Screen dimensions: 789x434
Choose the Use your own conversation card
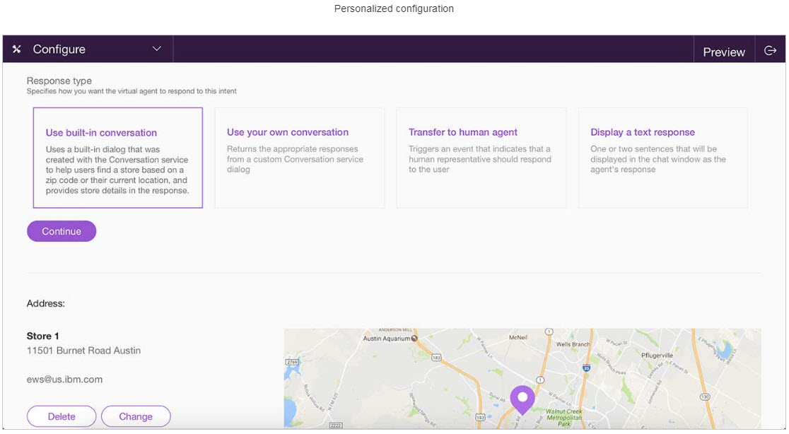(x=299, y=158)
